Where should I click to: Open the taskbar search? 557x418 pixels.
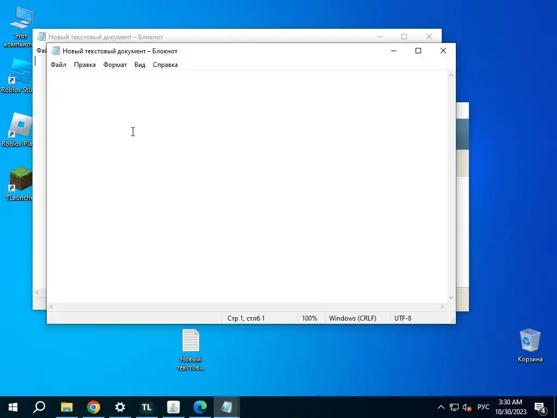39,407
